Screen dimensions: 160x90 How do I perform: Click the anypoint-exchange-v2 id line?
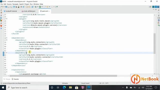pyautogui.click(x=32, y=74)
